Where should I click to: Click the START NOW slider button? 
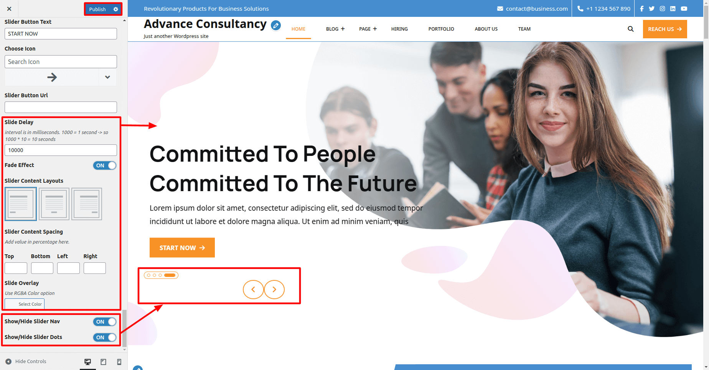point(182,248)
